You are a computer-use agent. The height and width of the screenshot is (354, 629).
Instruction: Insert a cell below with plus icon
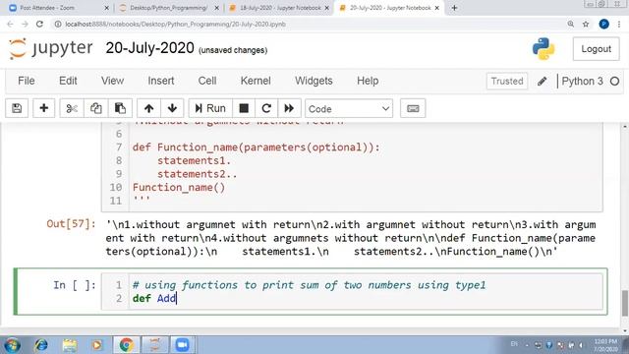tap(43, 108)
